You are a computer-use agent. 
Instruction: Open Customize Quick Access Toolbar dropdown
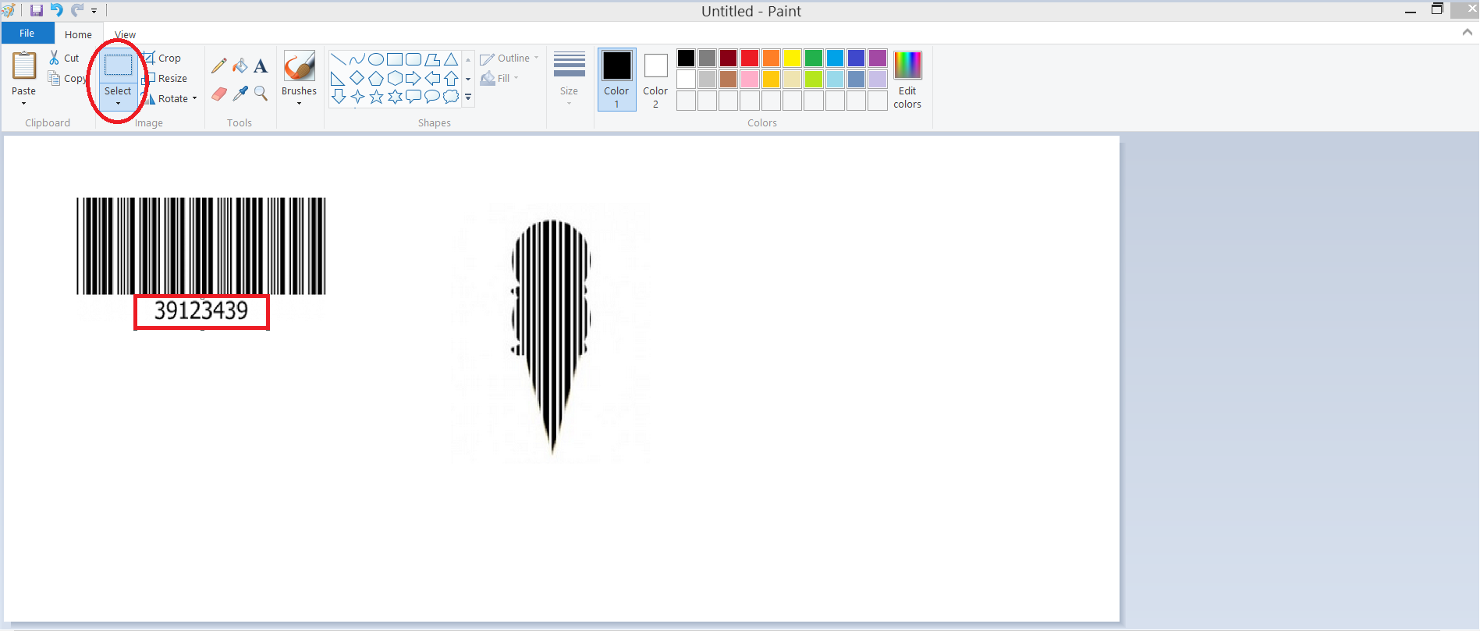tap(94, 11)
